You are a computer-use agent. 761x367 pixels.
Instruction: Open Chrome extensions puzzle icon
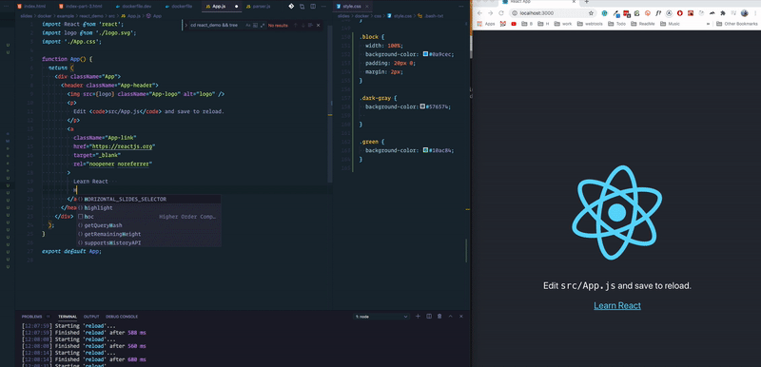pos(723,13)
